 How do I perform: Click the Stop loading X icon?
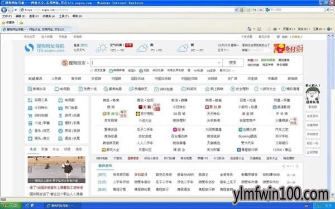(x=261, y=10)
